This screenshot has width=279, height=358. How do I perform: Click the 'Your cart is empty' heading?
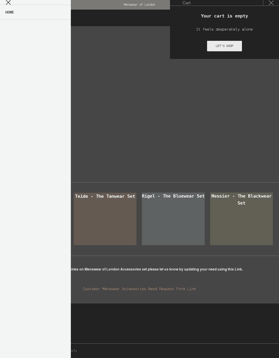pyautogui.click(x=224, y=16)
